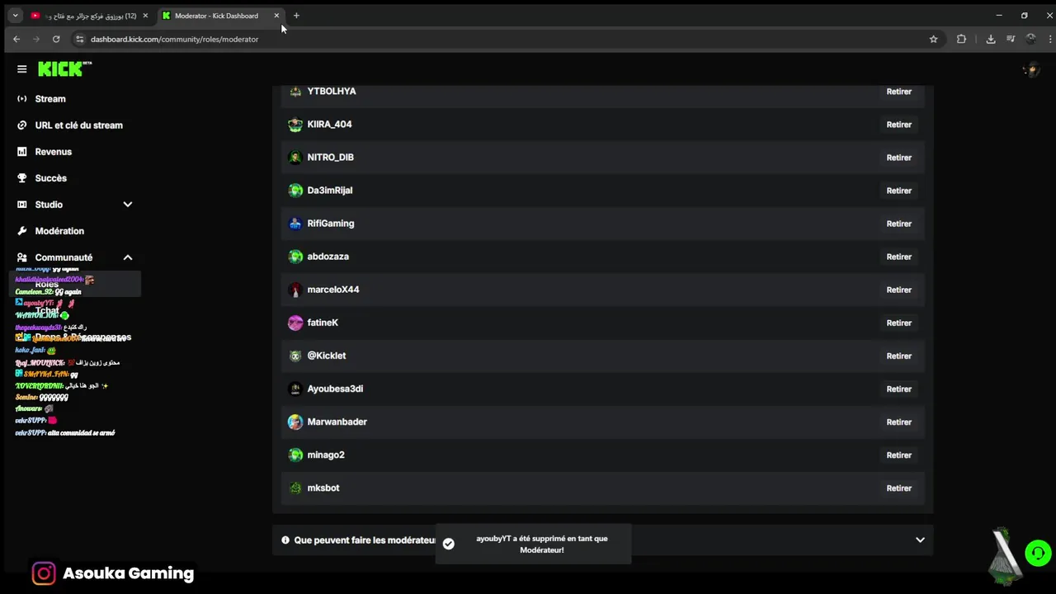The height and width of the screenshot is (594, 1056).
Task: Open the Kick account avatar menu
Action: [x=1030, y=70]
